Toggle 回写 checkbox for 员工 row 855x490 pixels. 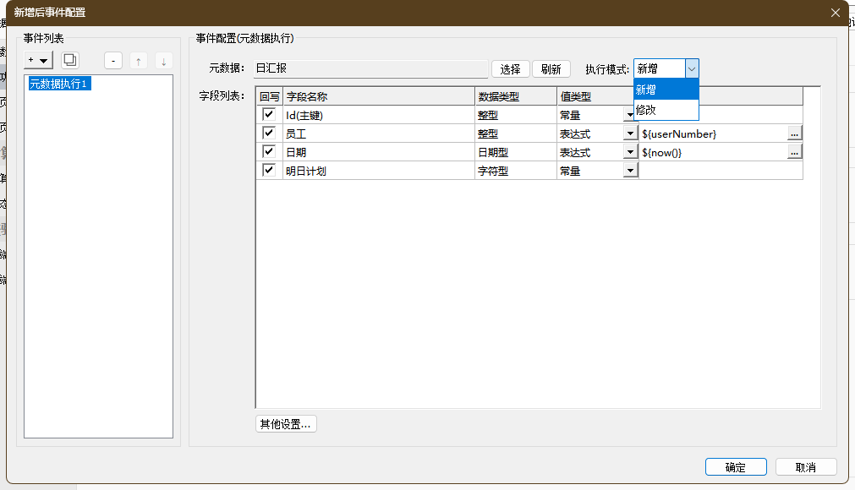coord(269,133)
